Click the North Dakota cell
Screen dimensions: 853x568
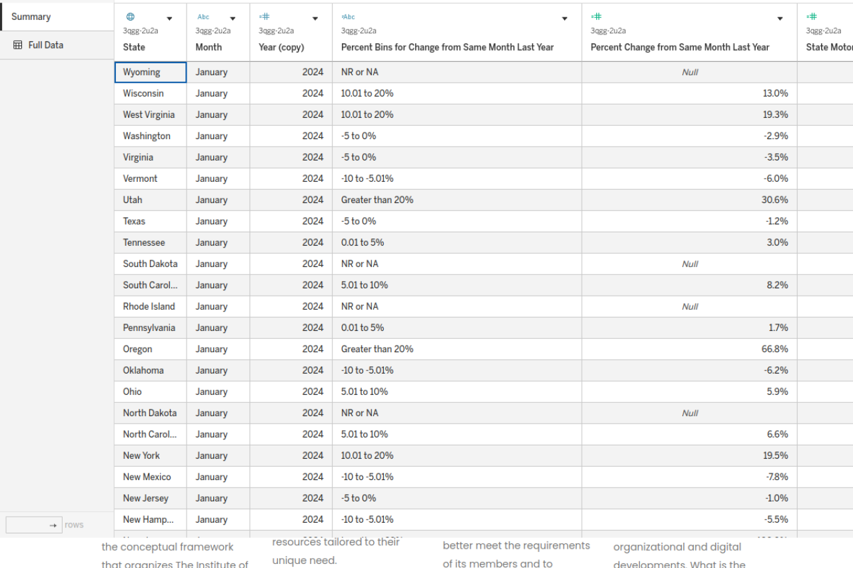click(x=151, y=413)
